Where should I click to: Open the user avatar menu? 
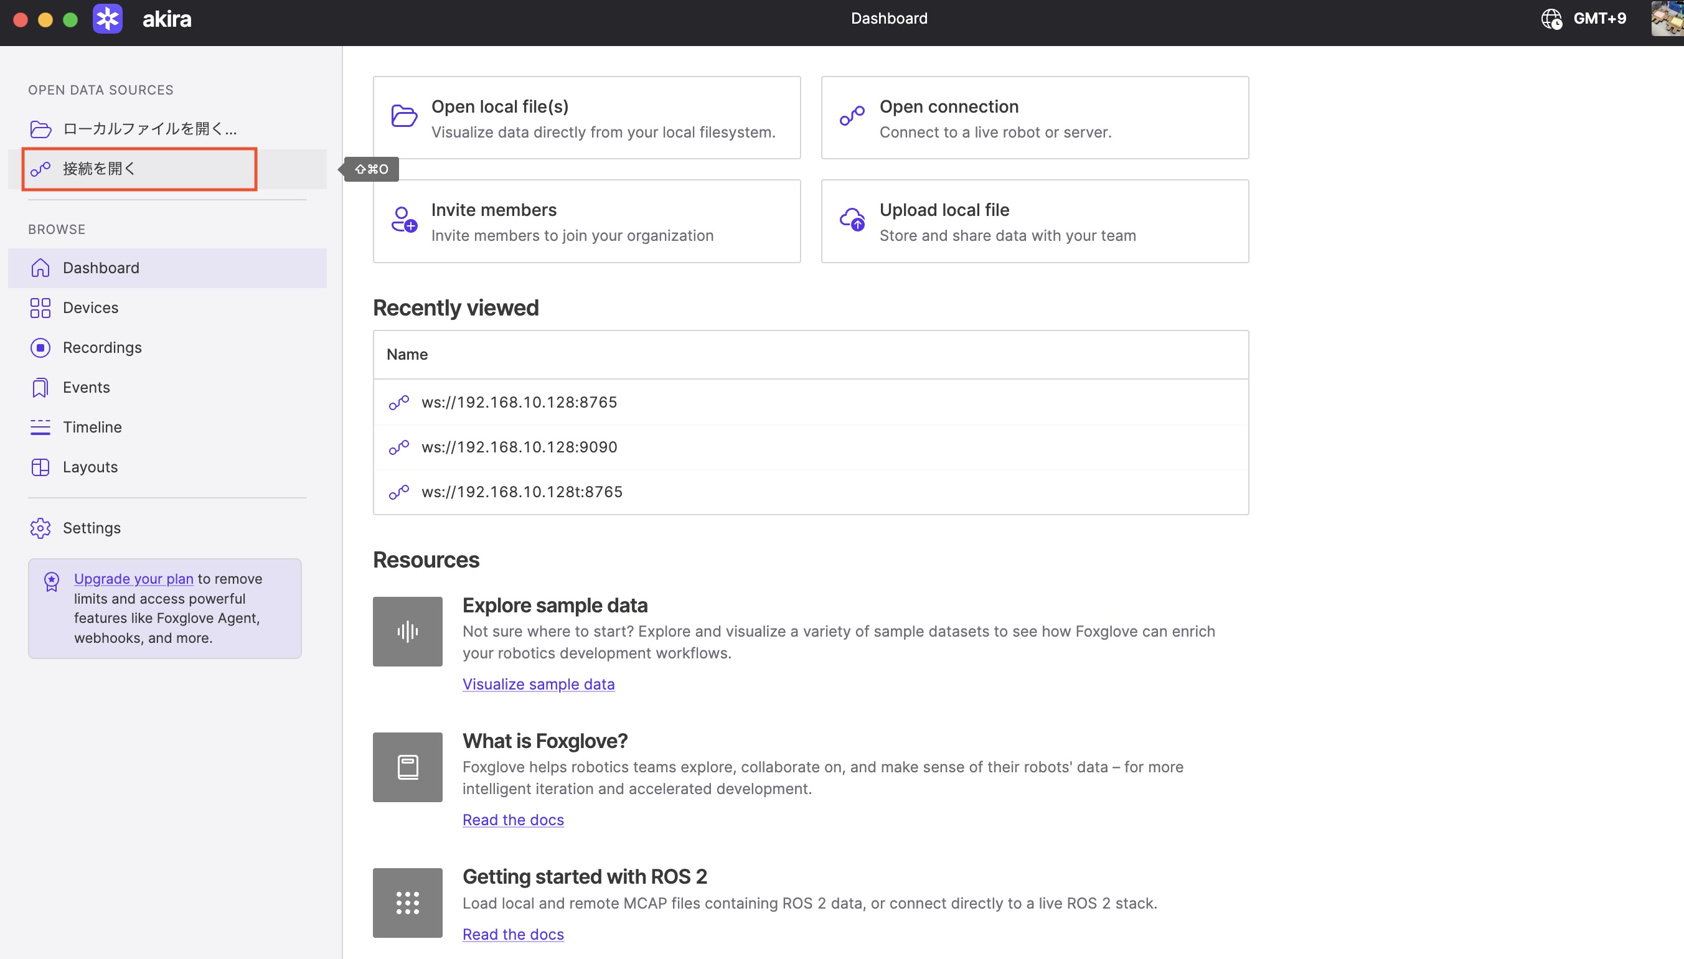click(x=1668, y=19)
